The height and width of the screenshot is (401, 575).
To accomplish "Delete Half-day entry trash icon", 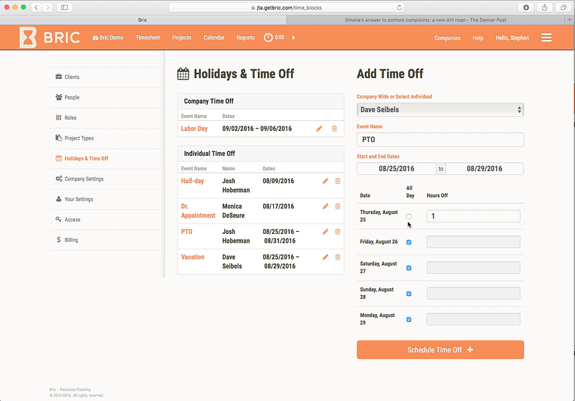I will [x=338, y=181].
